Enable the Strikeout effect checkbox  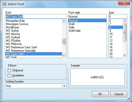pos(9,70)
